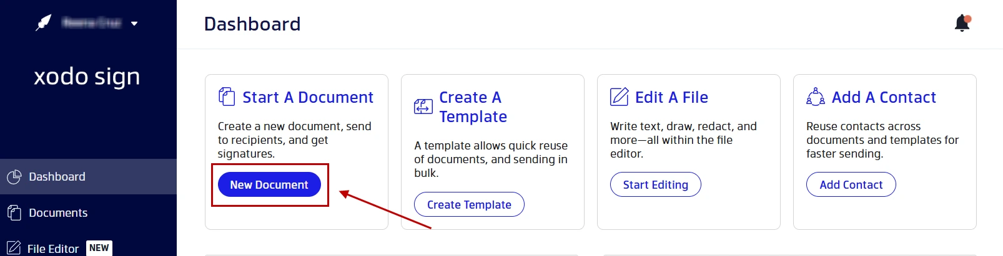Click the Start Editing button

coord(655,184)
